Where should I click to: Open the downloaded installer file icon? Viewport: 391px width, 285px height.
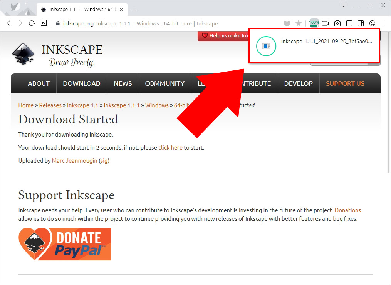click(266, 46)
